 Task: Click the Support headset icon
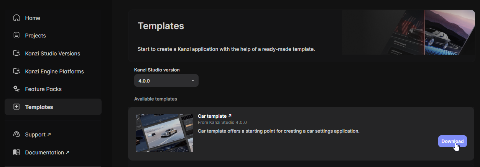16,134
